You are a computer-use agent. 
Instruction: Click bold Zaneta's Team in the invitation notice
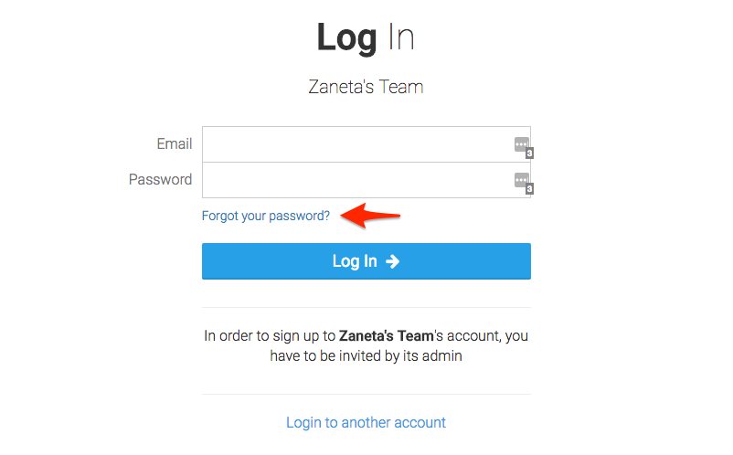pyautogui.click(x=386, y=336)
